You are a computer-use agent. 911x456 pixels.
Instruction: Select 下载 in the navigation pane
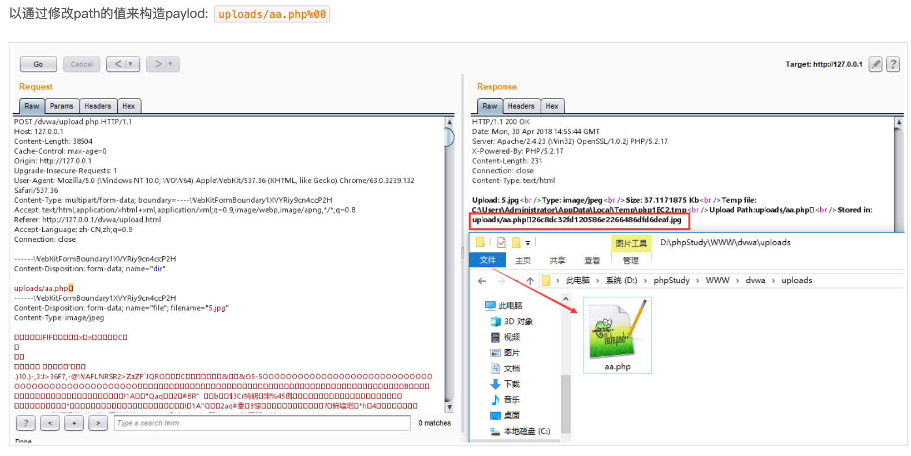(x=511, y=384)
